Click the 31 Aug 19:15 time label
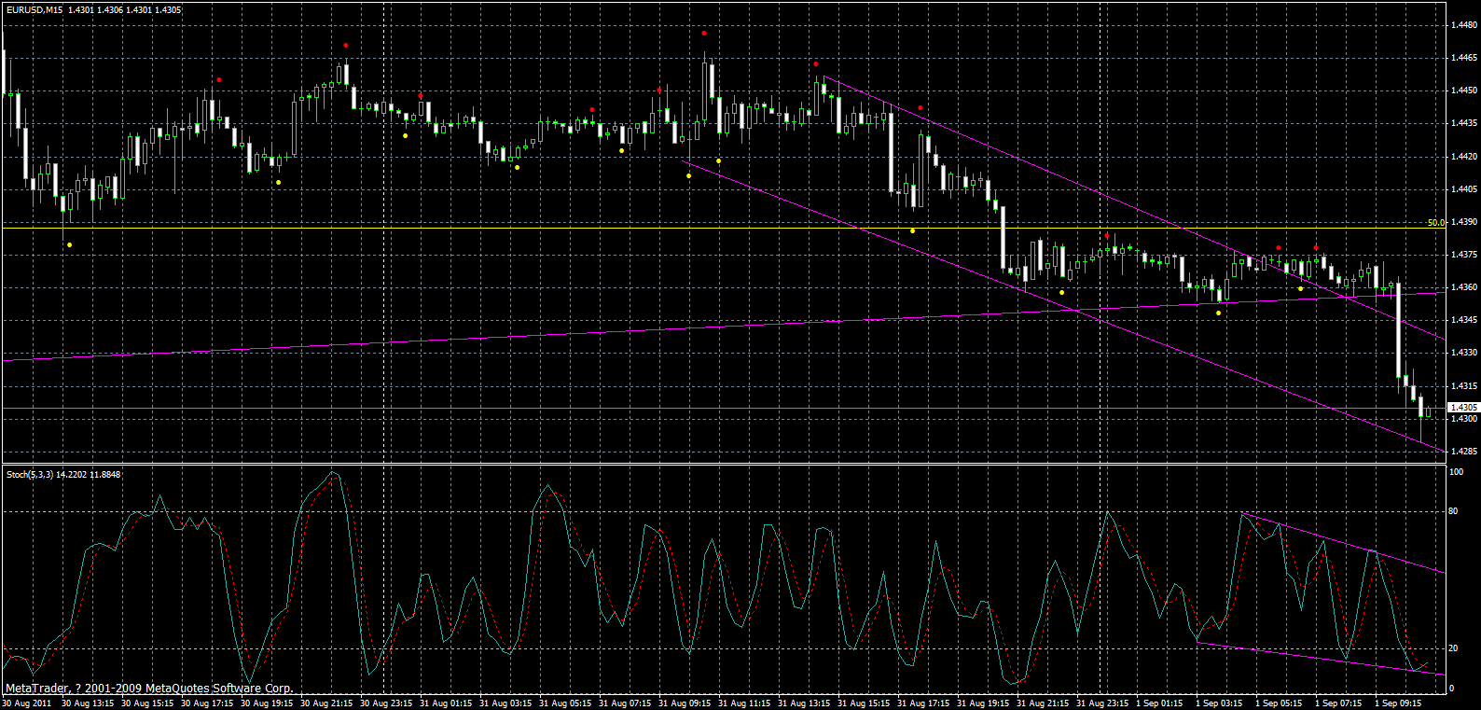This screenshot has width=1481, height=710. pos(983,703)
